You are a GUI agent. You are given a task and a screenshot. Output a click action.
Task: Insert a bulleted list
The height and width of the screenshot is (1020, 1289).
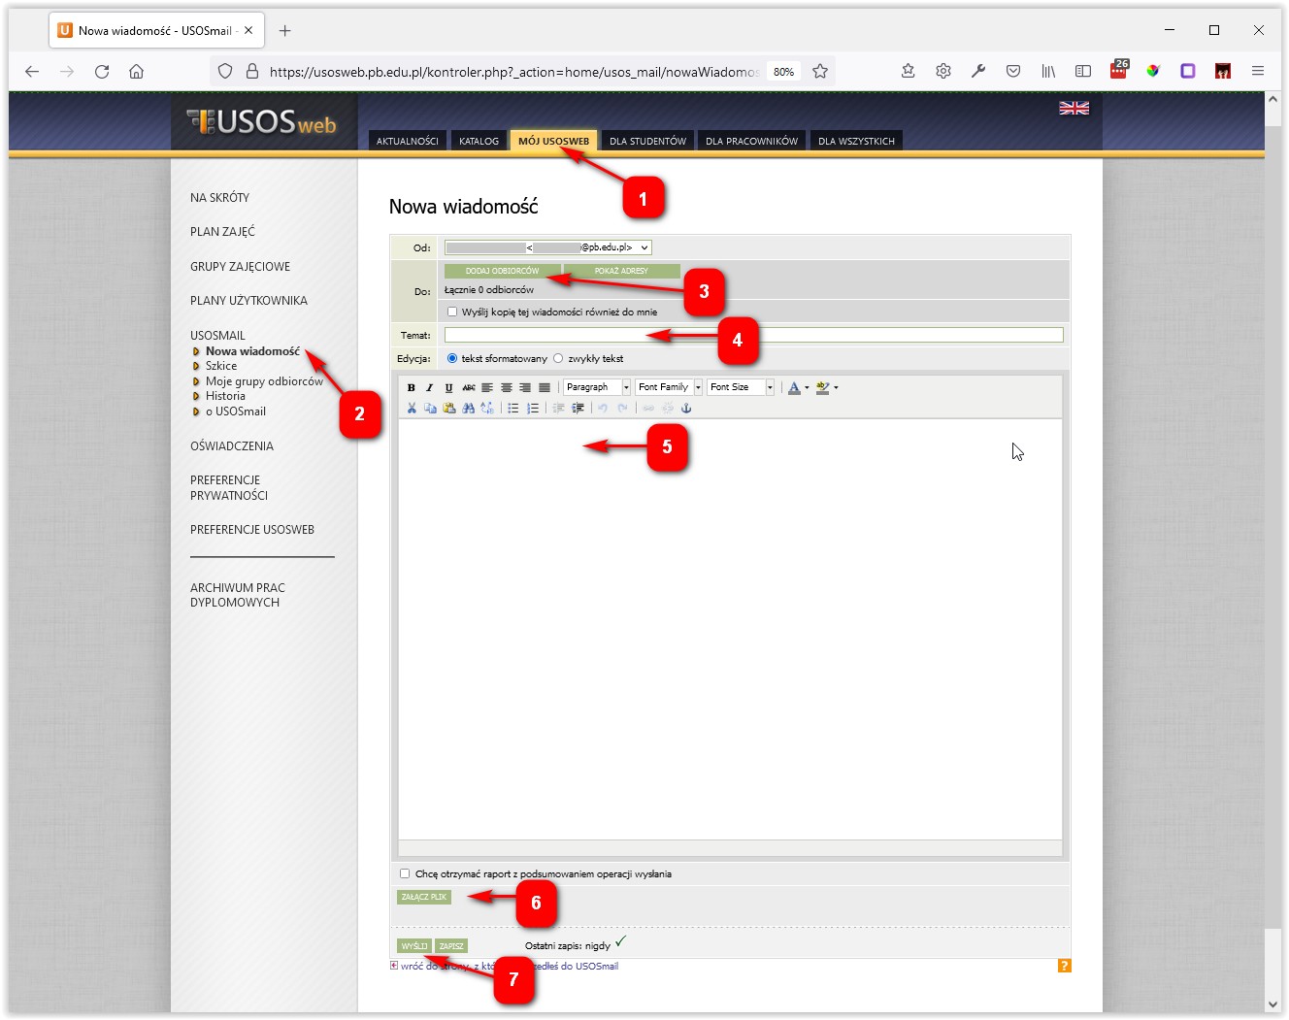pyautogui.click(x=513, y=409)
